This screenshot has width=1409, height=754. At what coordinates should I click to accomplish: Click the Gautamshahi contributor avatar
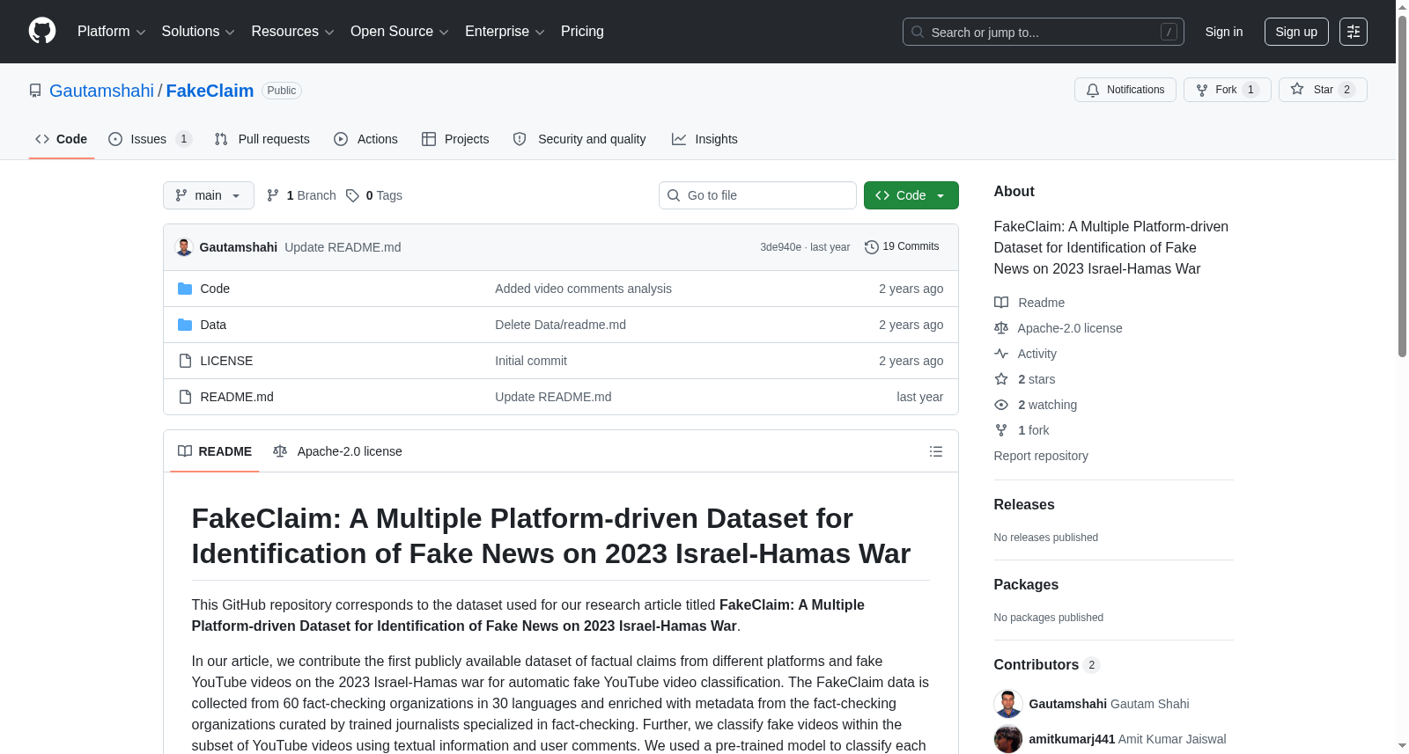(1007, 704)
